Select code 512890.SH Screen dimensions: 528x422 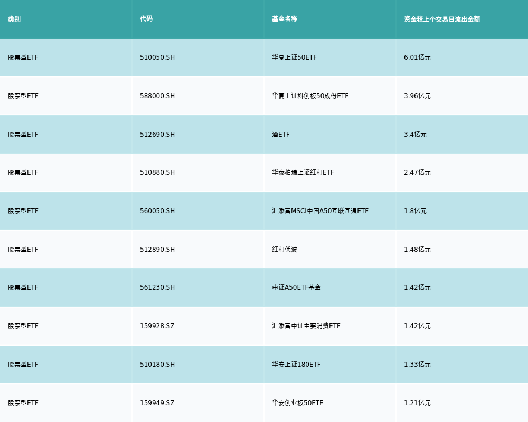pyautogui.click(x=157, y=250)
